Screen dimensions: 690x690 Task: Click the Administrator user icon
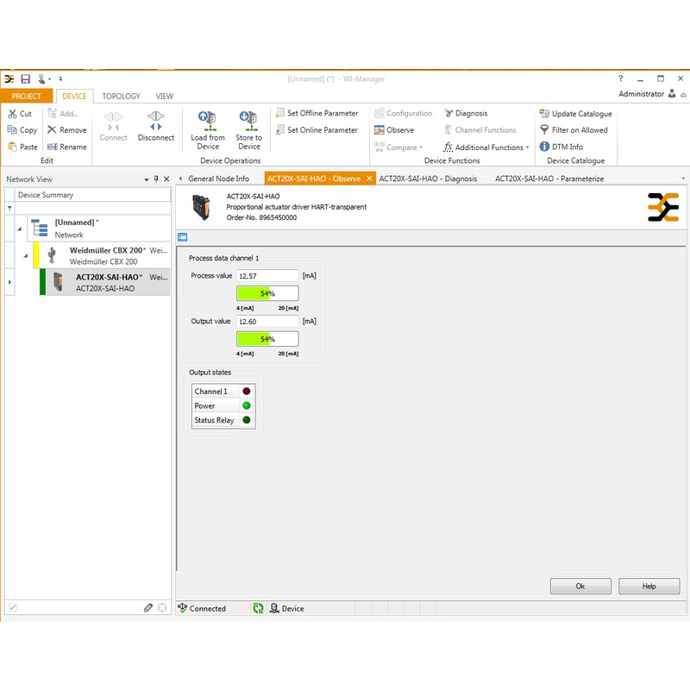click(x=672, y=93)
